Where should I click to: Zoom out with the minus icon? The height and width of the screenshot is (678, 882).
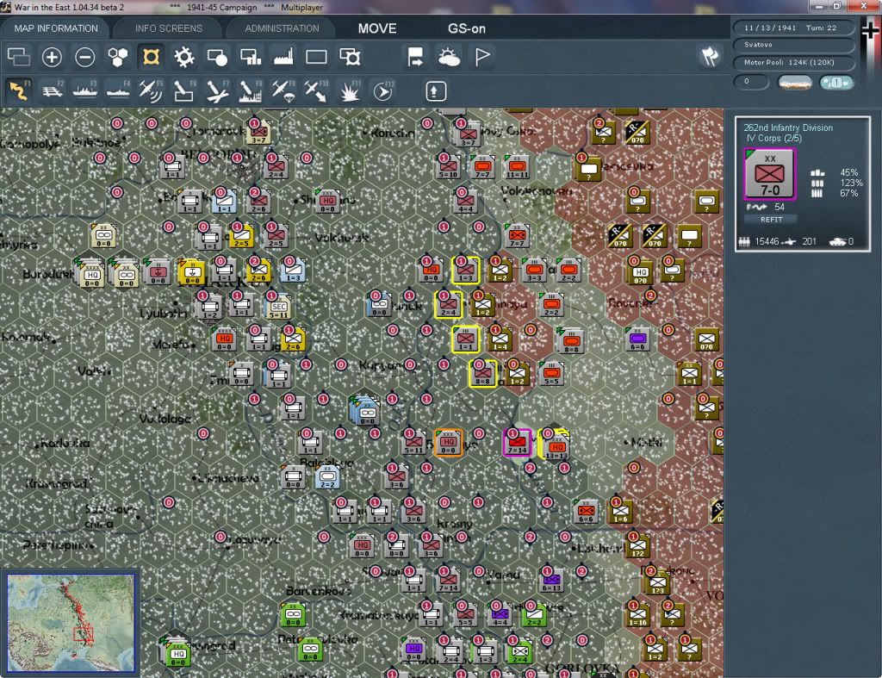click(85, 57)
